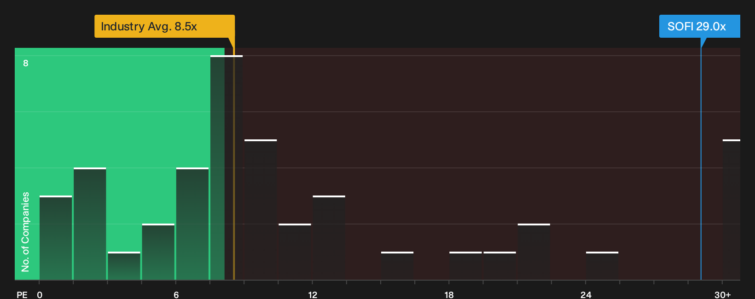Click the '8' y-axis value label
The width and height of the screenshot is (755, 299).
click(x=26, y=63)
